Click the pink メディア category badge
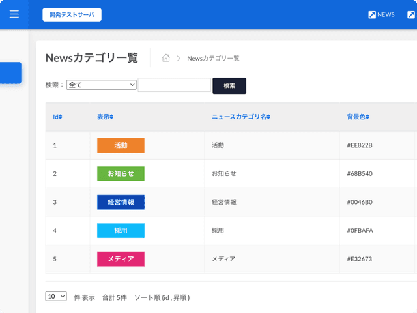Screen dimensions: 417x313 (121, 259)
